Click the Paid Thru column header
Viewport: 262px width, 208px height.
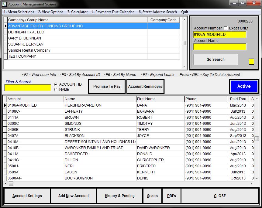pos(238,99)
